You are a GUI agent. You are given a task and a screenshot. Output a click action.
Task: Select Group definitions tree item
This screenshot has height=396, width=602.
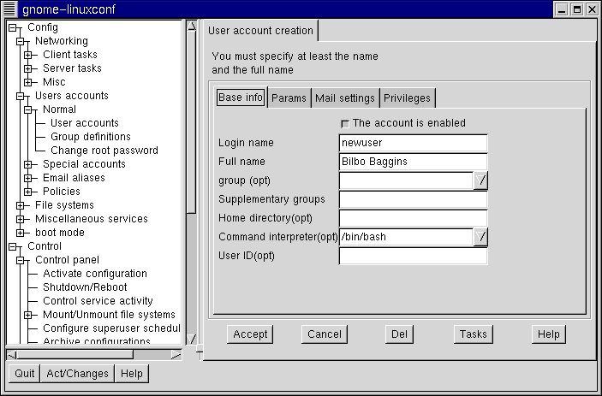click(90, 137)
